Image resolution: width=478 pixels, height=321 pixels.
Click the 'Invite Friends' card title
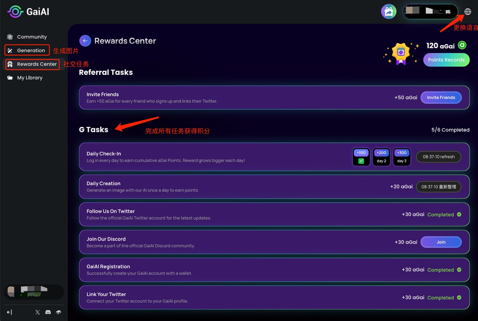click(102, 94)
